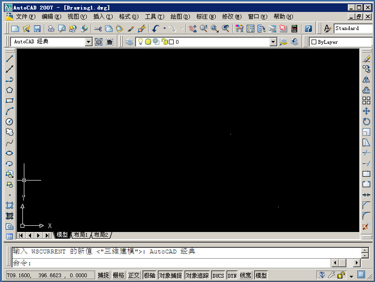Viewport: 375px width, 282px height.
Task: Select the Line tool in draw toolbar
Action: point(9,59)
